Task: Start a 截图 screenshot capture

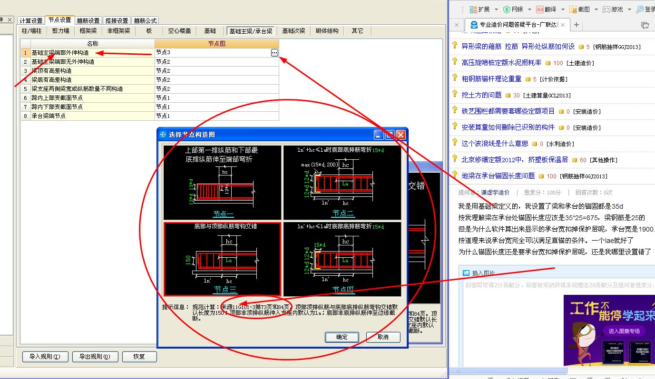Action: 573,10
